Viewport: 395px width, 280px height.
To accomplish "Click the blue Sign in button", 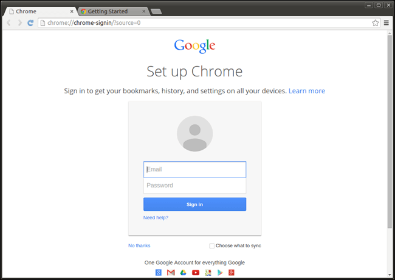I will (194, 204).
